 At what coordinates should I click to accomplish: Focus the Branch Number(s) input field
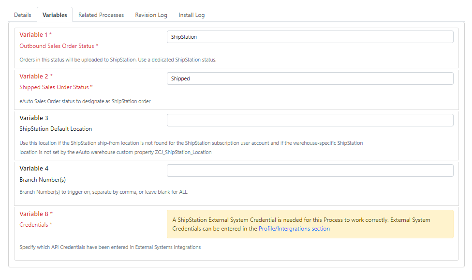pyautogui.click(x=310, y=171)
